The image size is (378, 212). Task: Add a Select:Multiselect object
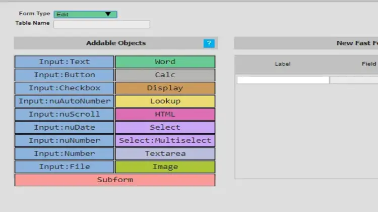pyautogui.click(x=165, y=140)
